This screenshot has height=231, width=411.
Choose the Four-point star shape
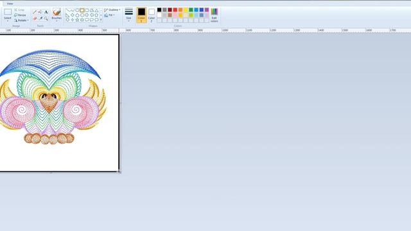73,20
